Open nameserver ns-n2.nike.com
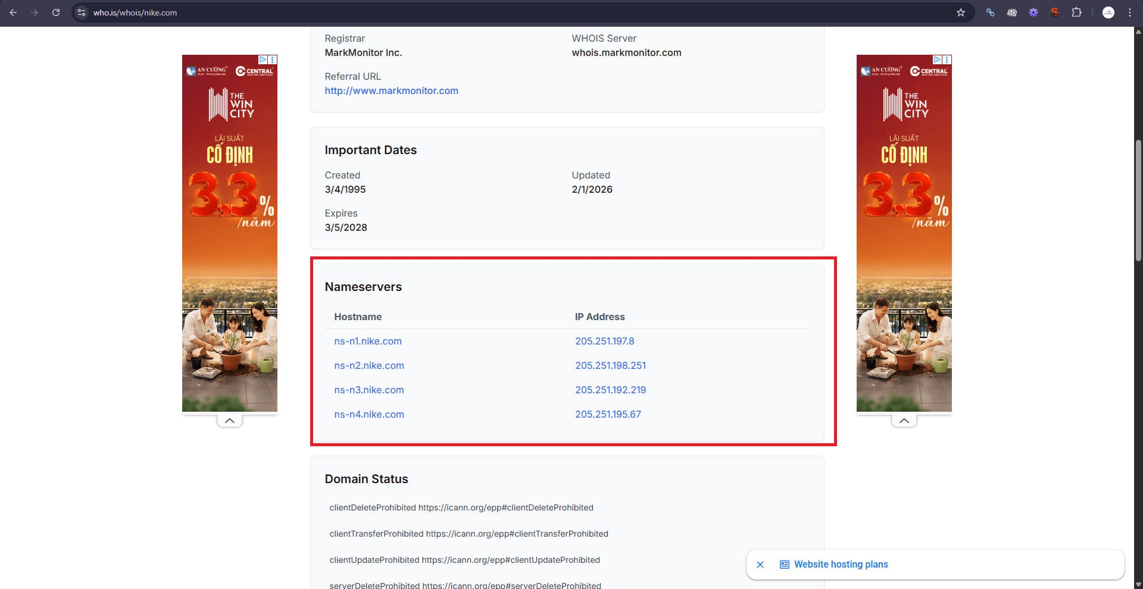1143x589 pixels. pos(369,365)
